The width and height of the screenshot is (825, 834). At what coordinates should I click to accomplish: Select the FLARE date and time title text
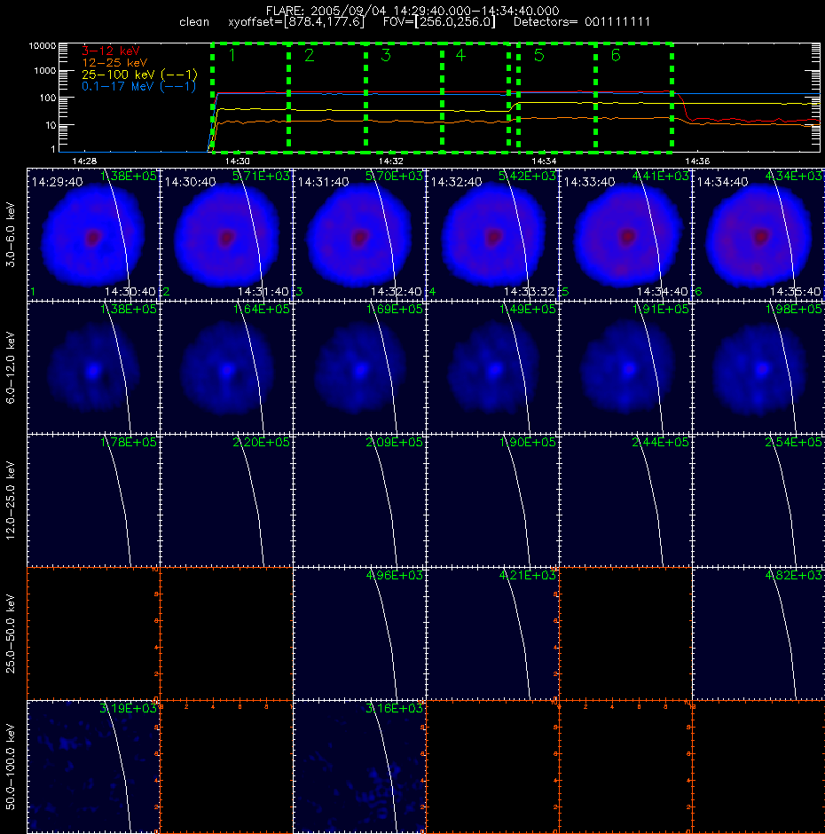[x=412, y=11]
